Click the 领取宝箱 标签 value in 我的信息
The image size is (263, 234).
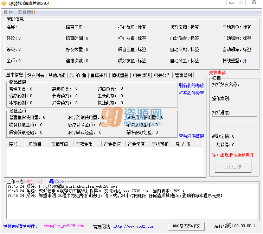pos(194,27)
